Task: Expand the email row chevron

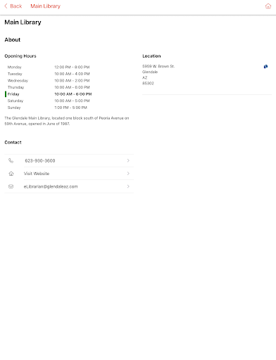Action: point(128,186)
